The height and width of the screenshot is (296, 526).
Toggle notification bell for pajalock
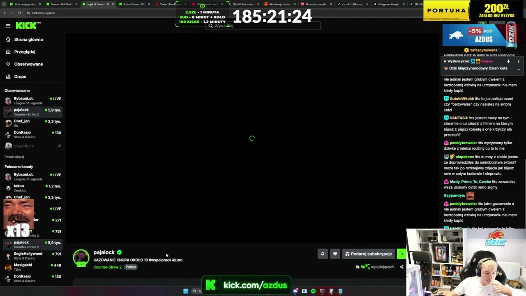pyautogui.click(x=323, y=254)
